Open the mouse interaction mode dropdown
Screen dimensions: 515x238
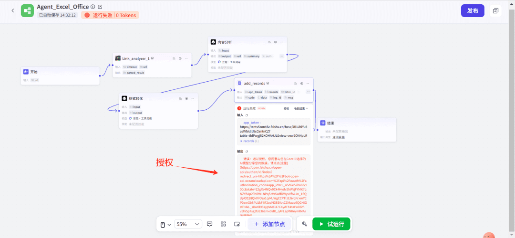point(165,224)
